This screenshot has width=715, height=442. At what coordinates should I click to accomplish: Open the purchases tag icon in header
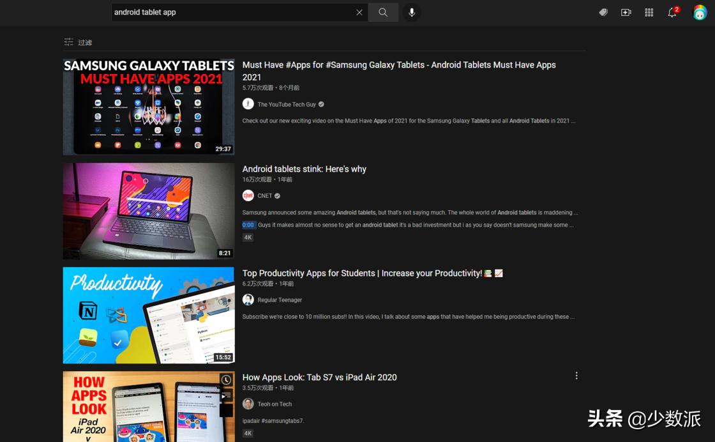coord(603,12)
